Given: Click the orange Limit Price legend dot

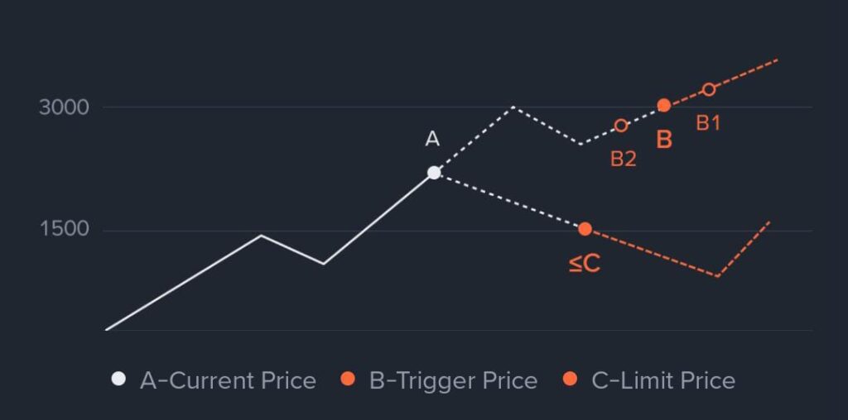Looking at the screenshot, I should (570, 379).
